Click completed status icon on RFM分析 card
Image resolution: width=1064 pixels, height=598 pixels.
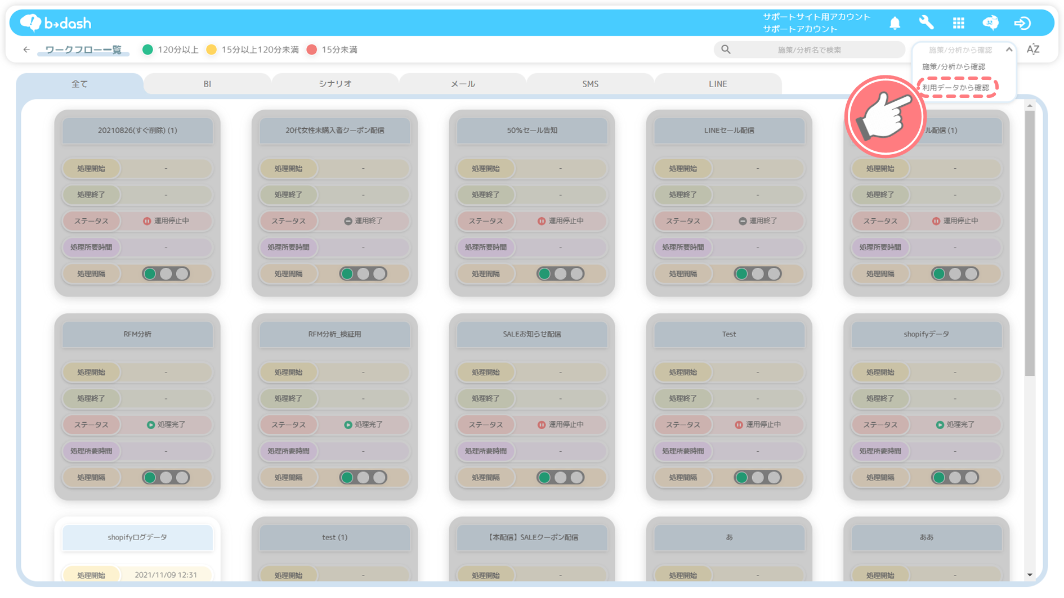pos(151,425)
